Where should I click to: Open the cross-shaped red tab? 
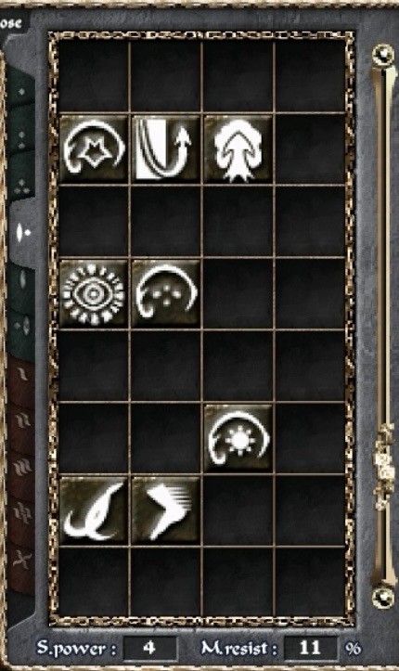click(x=21, y=560)
